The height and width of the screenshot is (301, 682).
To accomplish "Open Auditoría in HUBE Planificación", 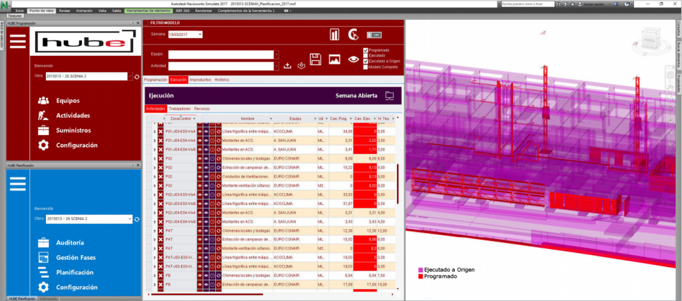I will pyautogui.click(x=70, y=242).
